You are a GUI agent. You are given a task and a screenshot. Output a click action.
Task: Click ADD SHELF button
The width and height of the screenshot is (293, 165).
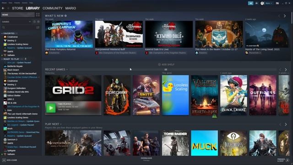tap(166, 64)
